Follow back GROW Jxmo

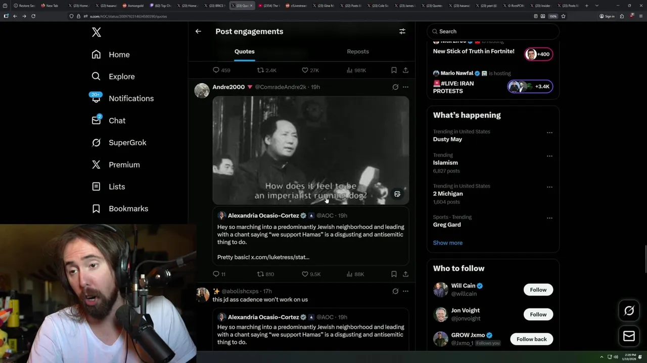tap(532, 339)
